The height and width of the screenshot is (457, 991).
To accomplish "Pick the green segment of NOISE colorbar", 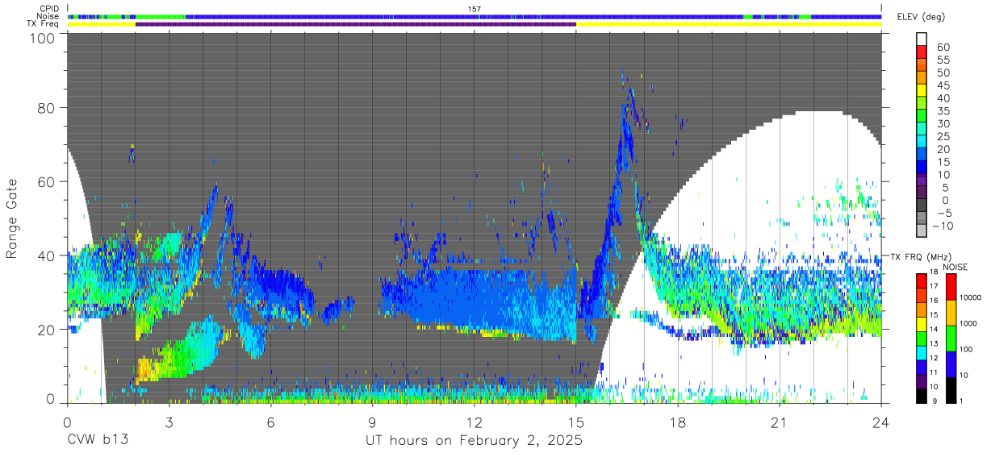I will pyautogui.click(x=951, y=338).
